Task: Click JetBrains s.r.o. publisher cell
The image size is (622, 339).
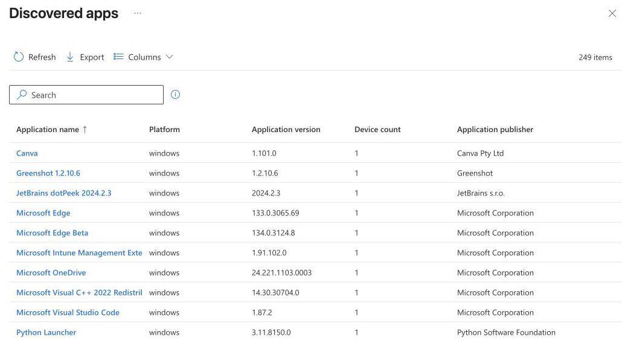Action: coord(481,193)
